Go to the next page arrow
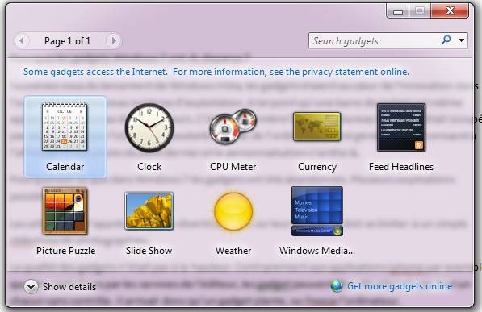Image resolution: width=482 pixels, height=312 pixels. 113,40
